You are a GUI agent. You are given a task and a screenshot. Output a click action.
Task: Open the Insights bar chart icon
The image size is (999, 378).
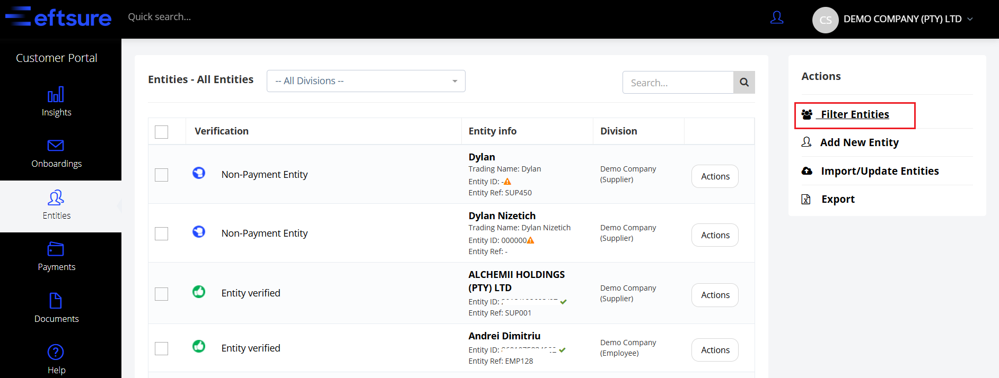[x=56, y=95]
